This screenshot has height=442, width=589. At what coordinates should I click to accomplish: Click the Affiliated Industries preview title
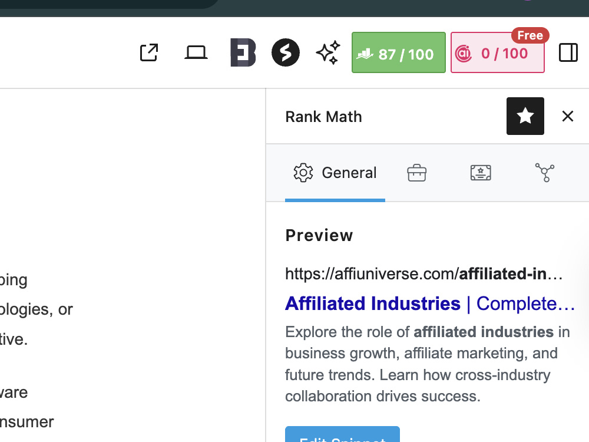pyautogui.click(x=430, y=304)
